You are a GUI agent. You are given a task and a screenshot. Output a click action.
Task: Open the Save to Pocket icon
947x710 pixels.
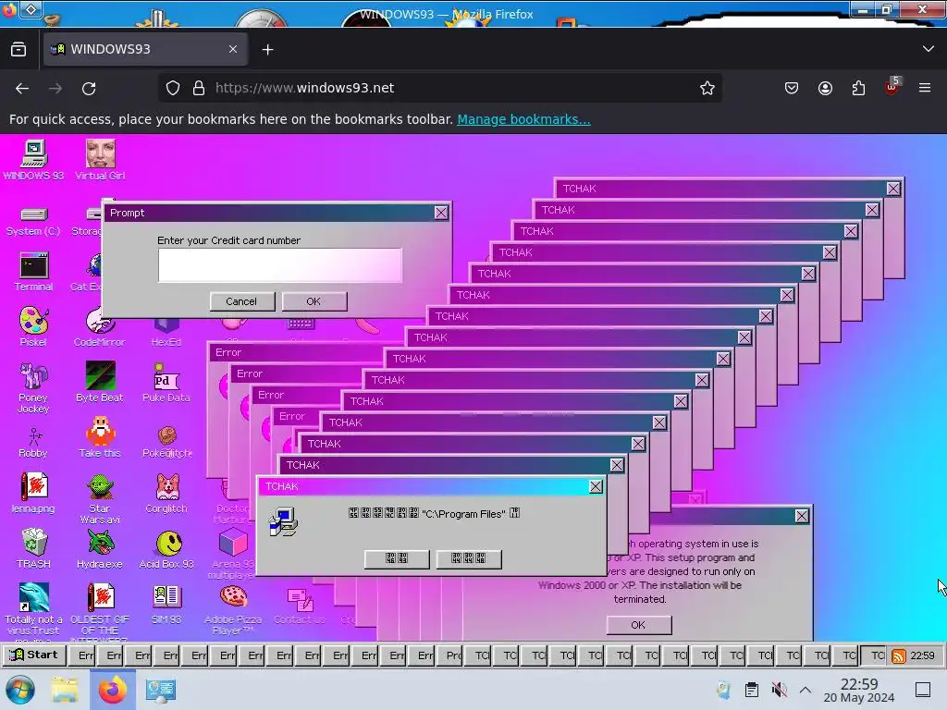coord(792,88)
